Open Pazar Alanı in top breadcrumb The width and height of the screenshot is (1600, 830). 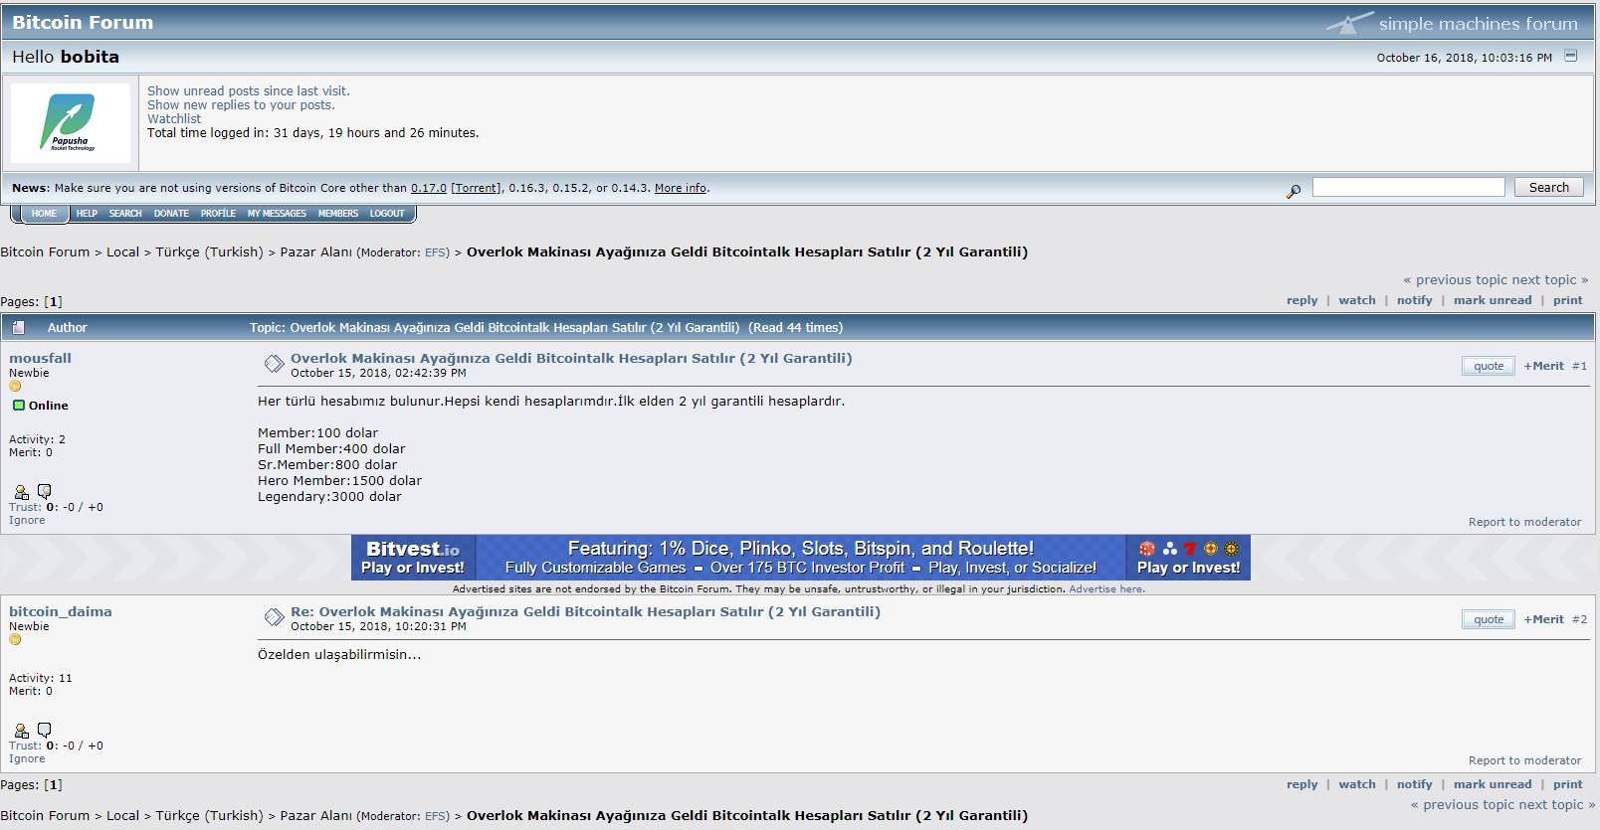click(x=315, y=252)
